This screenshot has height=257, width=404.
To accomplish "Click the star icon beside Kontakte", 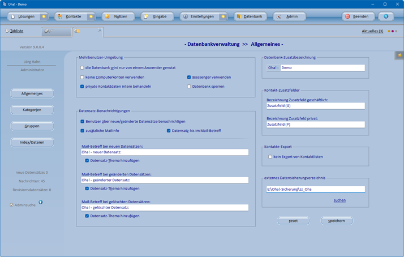I will (91, 16).
